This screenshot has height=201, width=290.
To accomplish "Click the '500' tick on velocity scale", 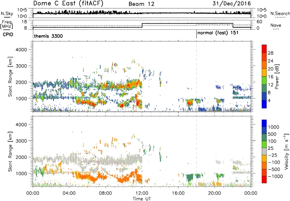I will [272, 134].
